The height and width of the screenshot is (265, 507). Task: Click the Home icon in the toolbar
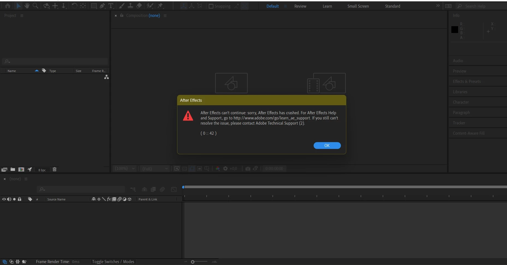click(8, 6)
